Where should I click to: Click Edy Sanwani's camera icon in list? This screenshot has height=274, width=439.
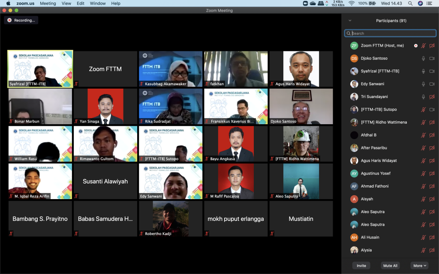point(432,84)
